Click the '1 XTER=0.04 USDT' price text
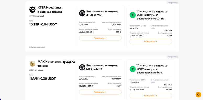Viewport: 203px width, 100px height. (43, 24)
